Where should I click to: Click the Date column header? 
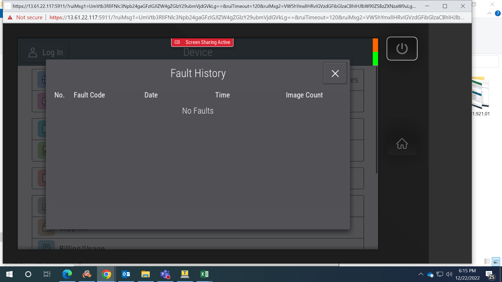coord(151,95)
